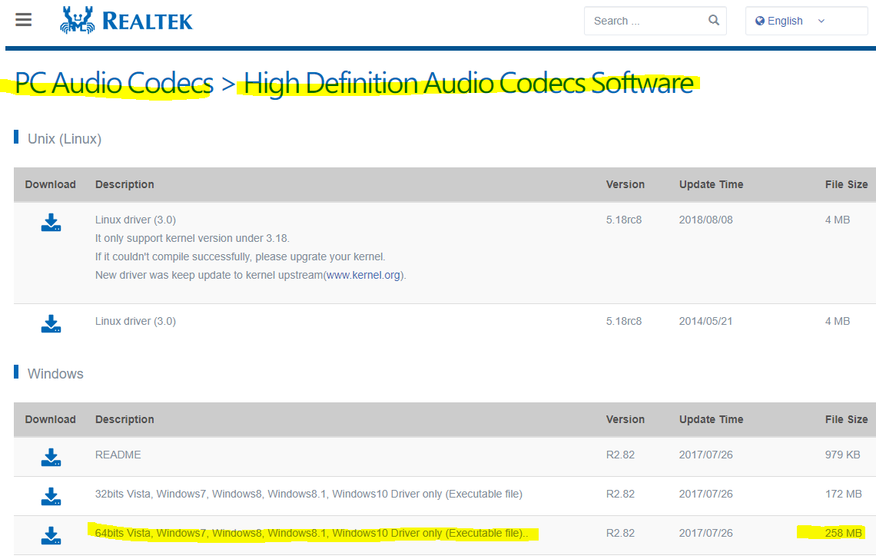Select the Windows section heading
Screen dimensions: 876x559
coord(55,374)
